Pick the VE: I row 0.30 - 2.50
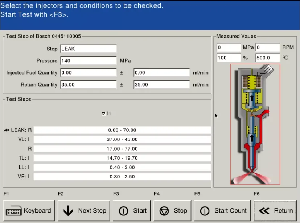300x223 pixels. pos(122,177)
